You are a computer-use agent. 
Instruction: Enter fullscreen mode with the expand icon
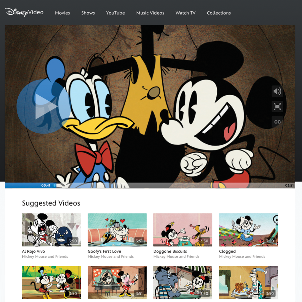(277, 106)
